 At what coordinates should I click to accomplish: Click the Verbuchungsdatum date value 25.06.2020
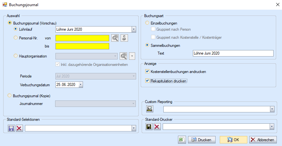(66, 85)
